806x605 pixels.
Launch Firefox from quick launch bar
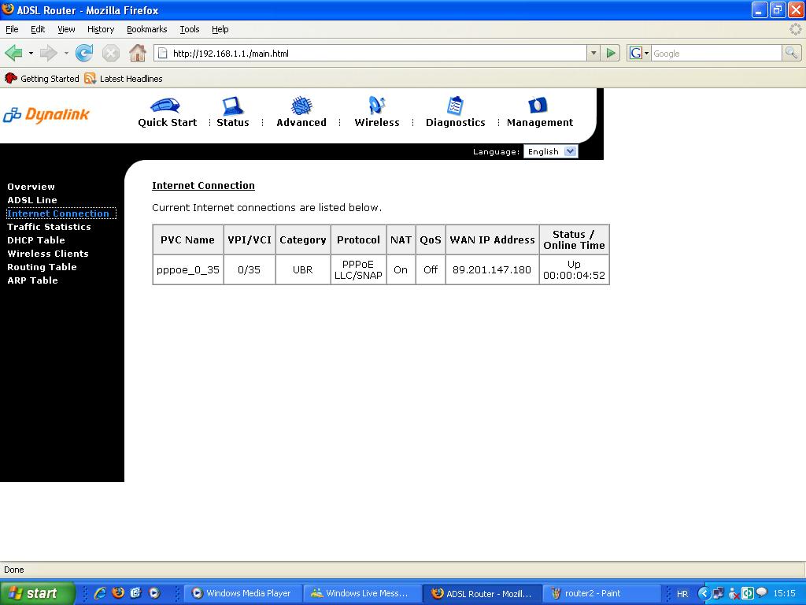(118, 593)
